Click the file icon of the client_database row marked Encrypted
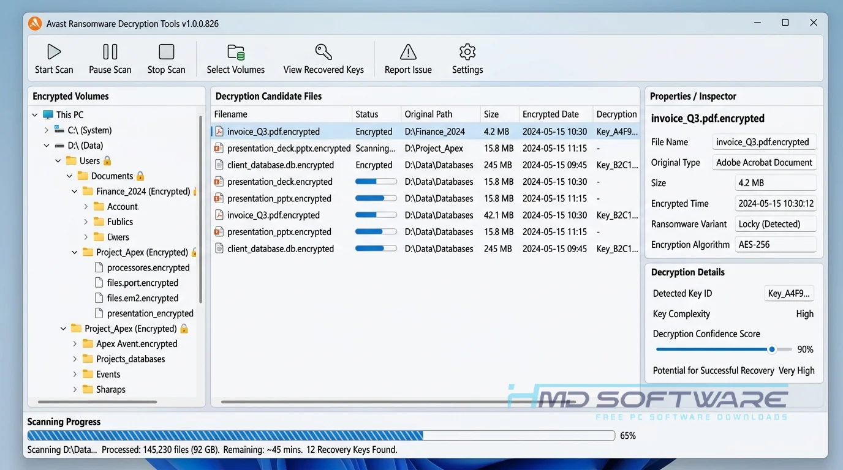Screen dimensions: 843x470 click(x=219, y=165)
